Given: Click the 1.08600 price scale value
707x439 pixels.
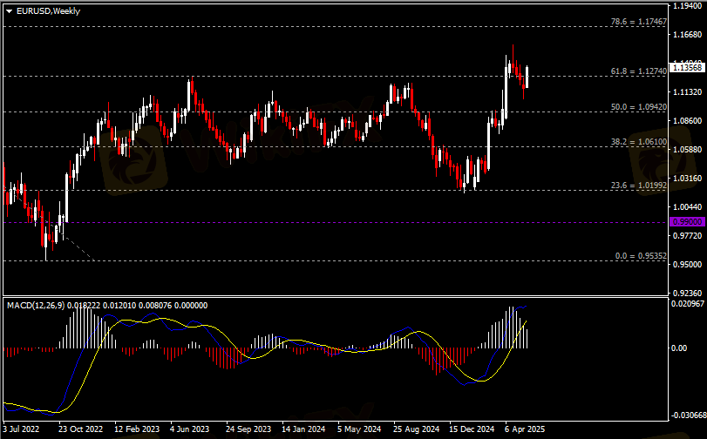Looking at the screenshot, I should (688, 121).
